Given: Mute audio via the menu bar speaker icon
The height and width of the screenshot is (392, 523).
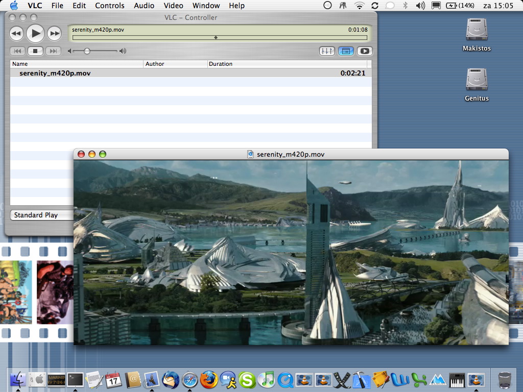Looking at the screenshot, I should 420,6.
